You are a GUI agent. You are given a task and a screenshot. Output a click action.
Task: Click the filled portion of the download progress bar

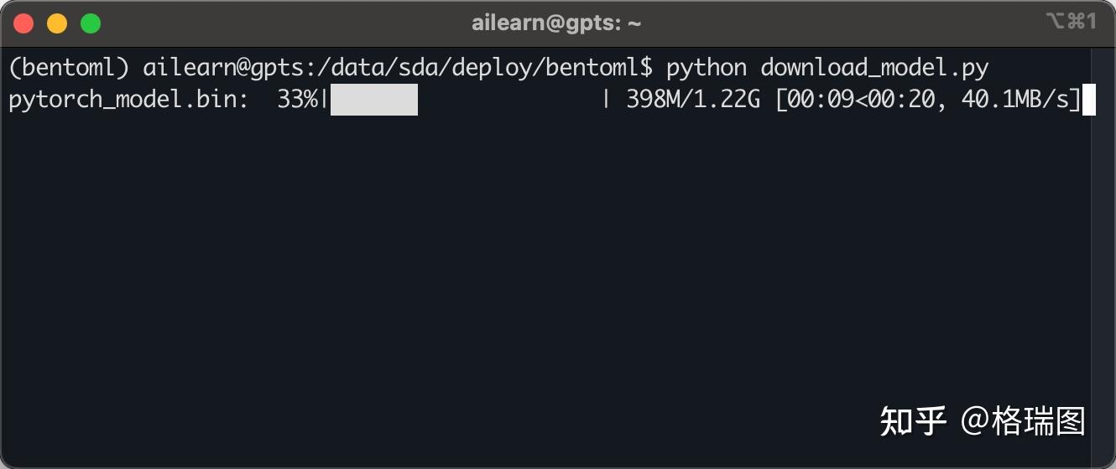click(374, 100)
